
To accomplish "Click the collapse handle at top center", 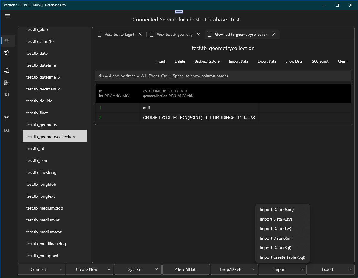I will (x=179, y=12).
